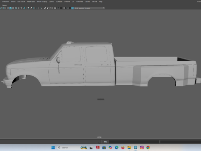Click the exposure reset icon
The image size is (201, 151).
55,8
